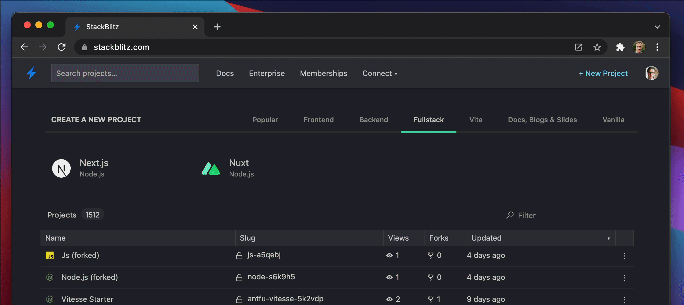Click + New Project
Viewport: 684px width, 305px height.
coord(603,73)
